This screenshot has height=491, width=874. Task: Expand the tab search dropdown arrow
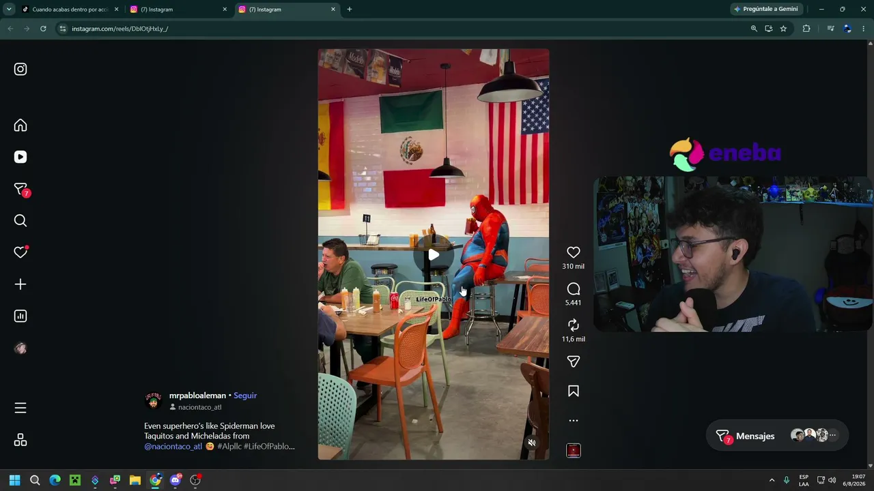click(9, 10)
